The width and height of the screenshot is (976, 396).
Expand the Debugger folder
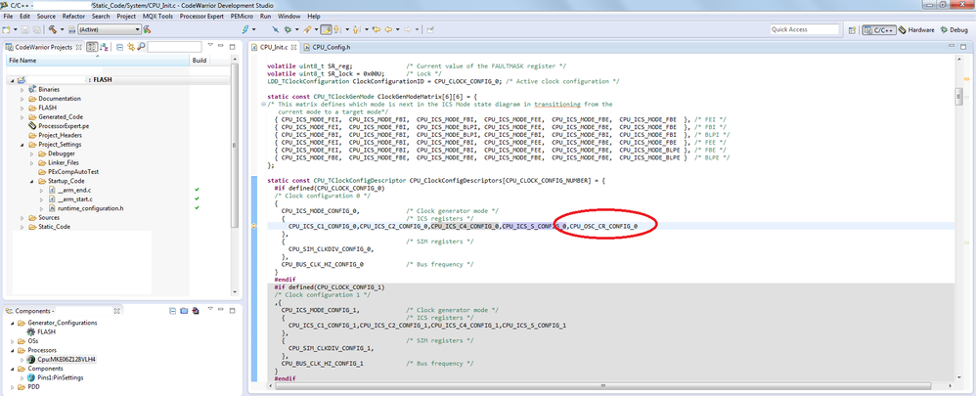[32, 154]
